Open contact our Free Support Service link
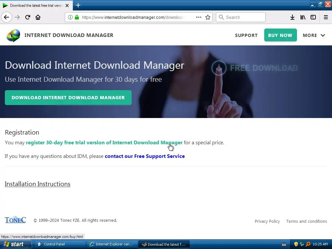Screen dimensions: 332x249 145,156
